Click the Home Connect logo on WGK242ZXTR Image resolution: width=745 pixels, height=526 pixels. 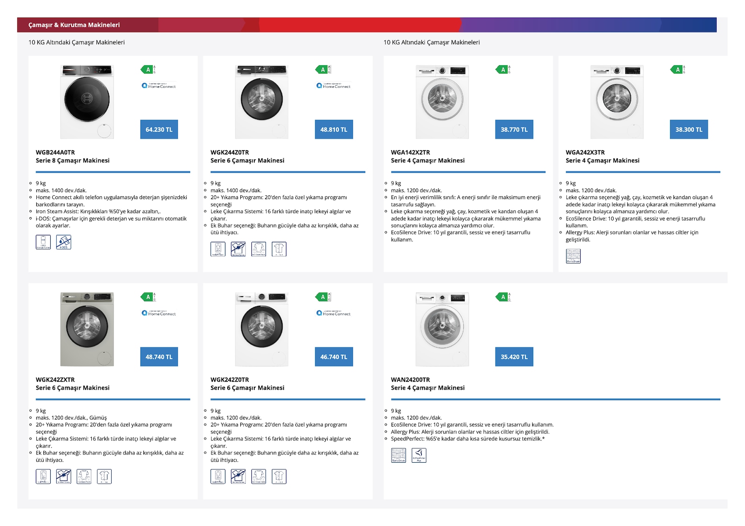pyautogui.click(x=159, y=313)
